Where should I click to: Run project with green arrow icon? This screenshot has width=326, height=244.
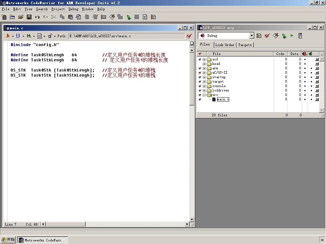point(292,36)
